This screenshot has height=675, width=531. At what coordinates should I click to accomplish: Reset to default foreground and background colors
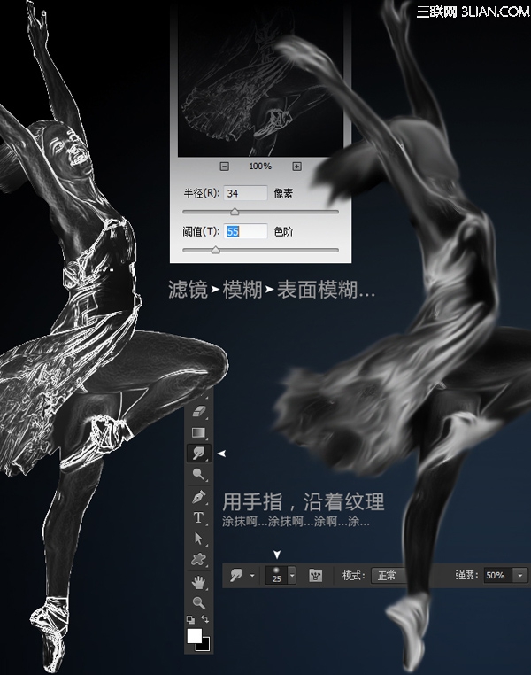[x=190, y=620]
